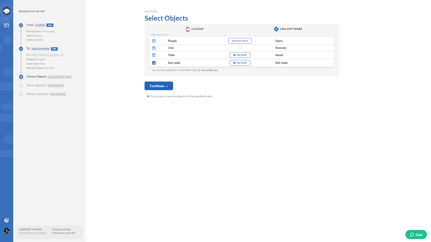Click the Issues target label
This screenshot has height=242, width=431.
[279, 55]
